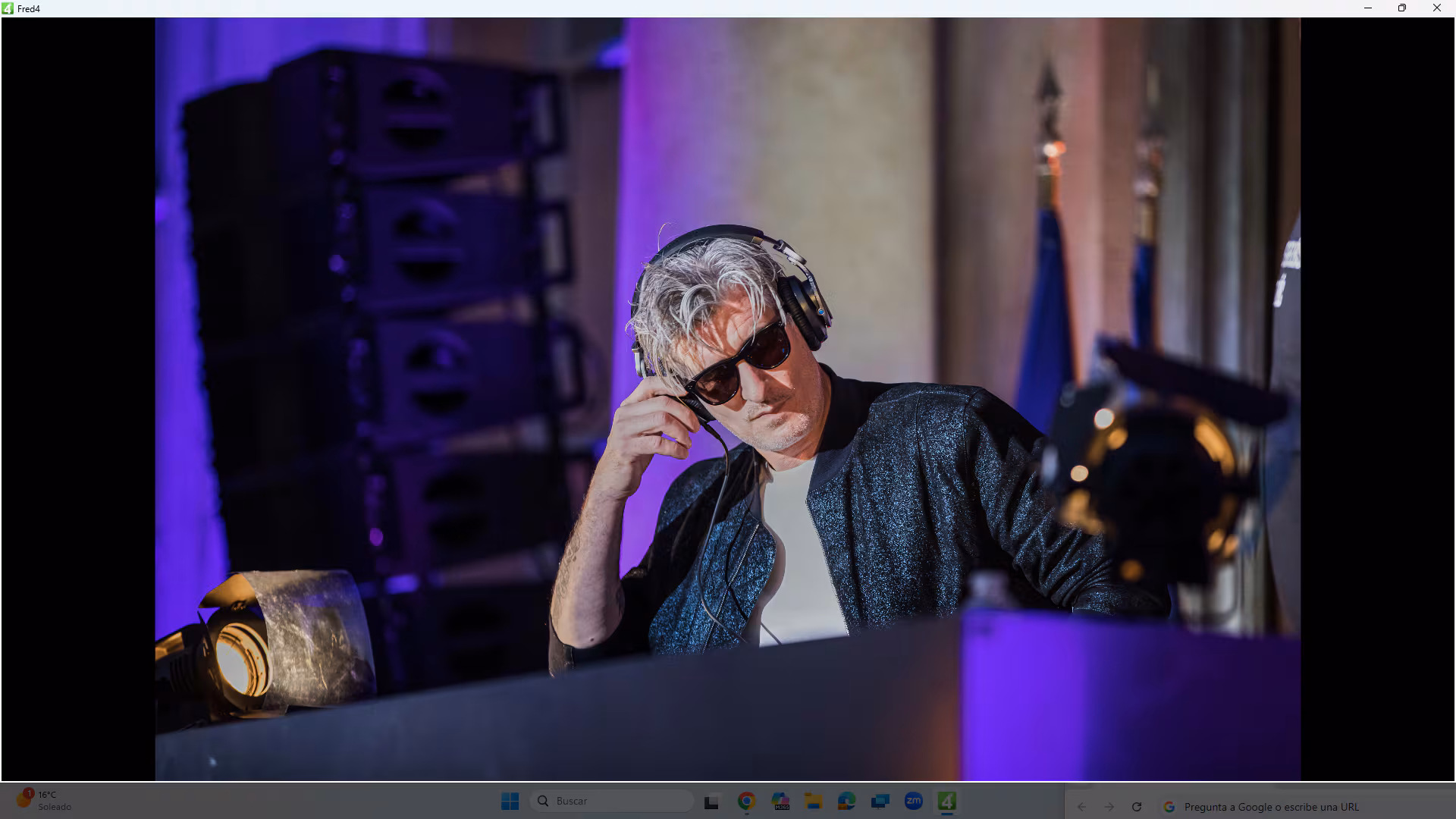Click the browser forward arrow
This screenshot has width=1456, height=819.
coord(1109,807)
